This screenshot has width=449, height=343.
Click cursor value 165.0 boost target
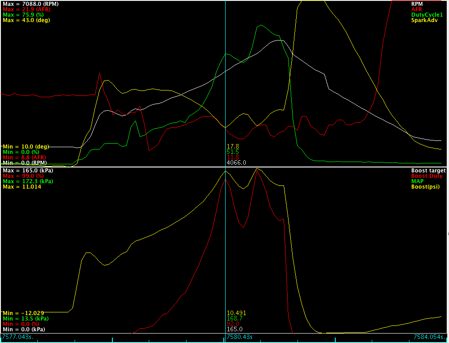(235, 329)
